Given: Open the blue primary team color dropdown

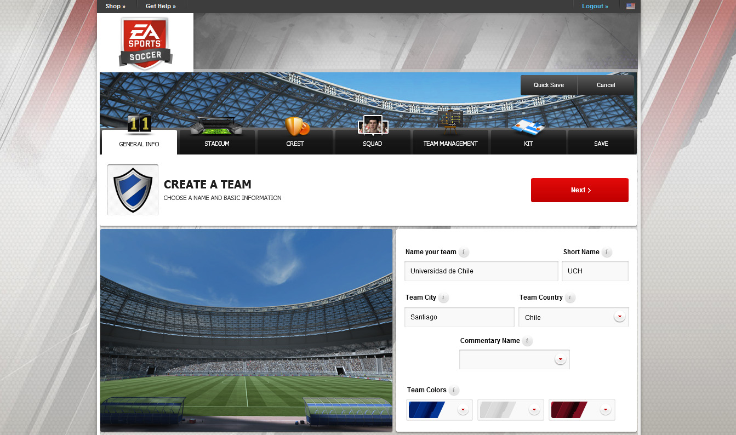Looking at the screenshot, I should [440, 410].
